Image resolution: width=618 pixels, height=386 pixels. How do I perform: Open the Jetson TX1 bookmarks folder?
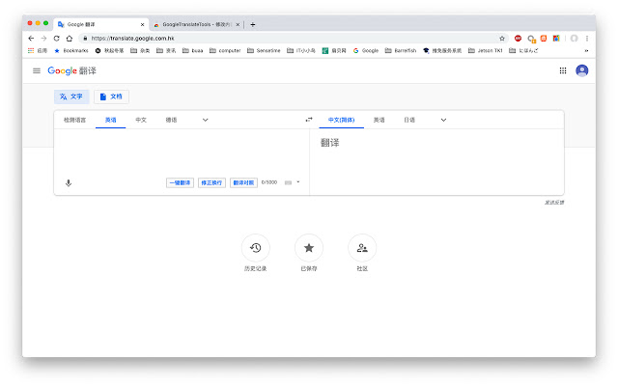[485, 50]
